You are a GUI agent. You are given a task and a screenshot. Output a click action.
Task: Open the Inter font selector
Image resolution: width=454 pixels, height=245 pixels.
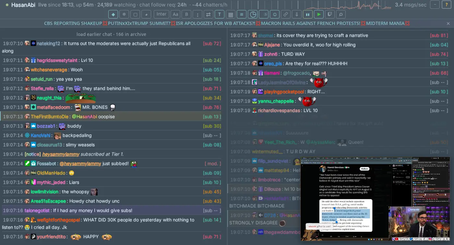(161, 14)
